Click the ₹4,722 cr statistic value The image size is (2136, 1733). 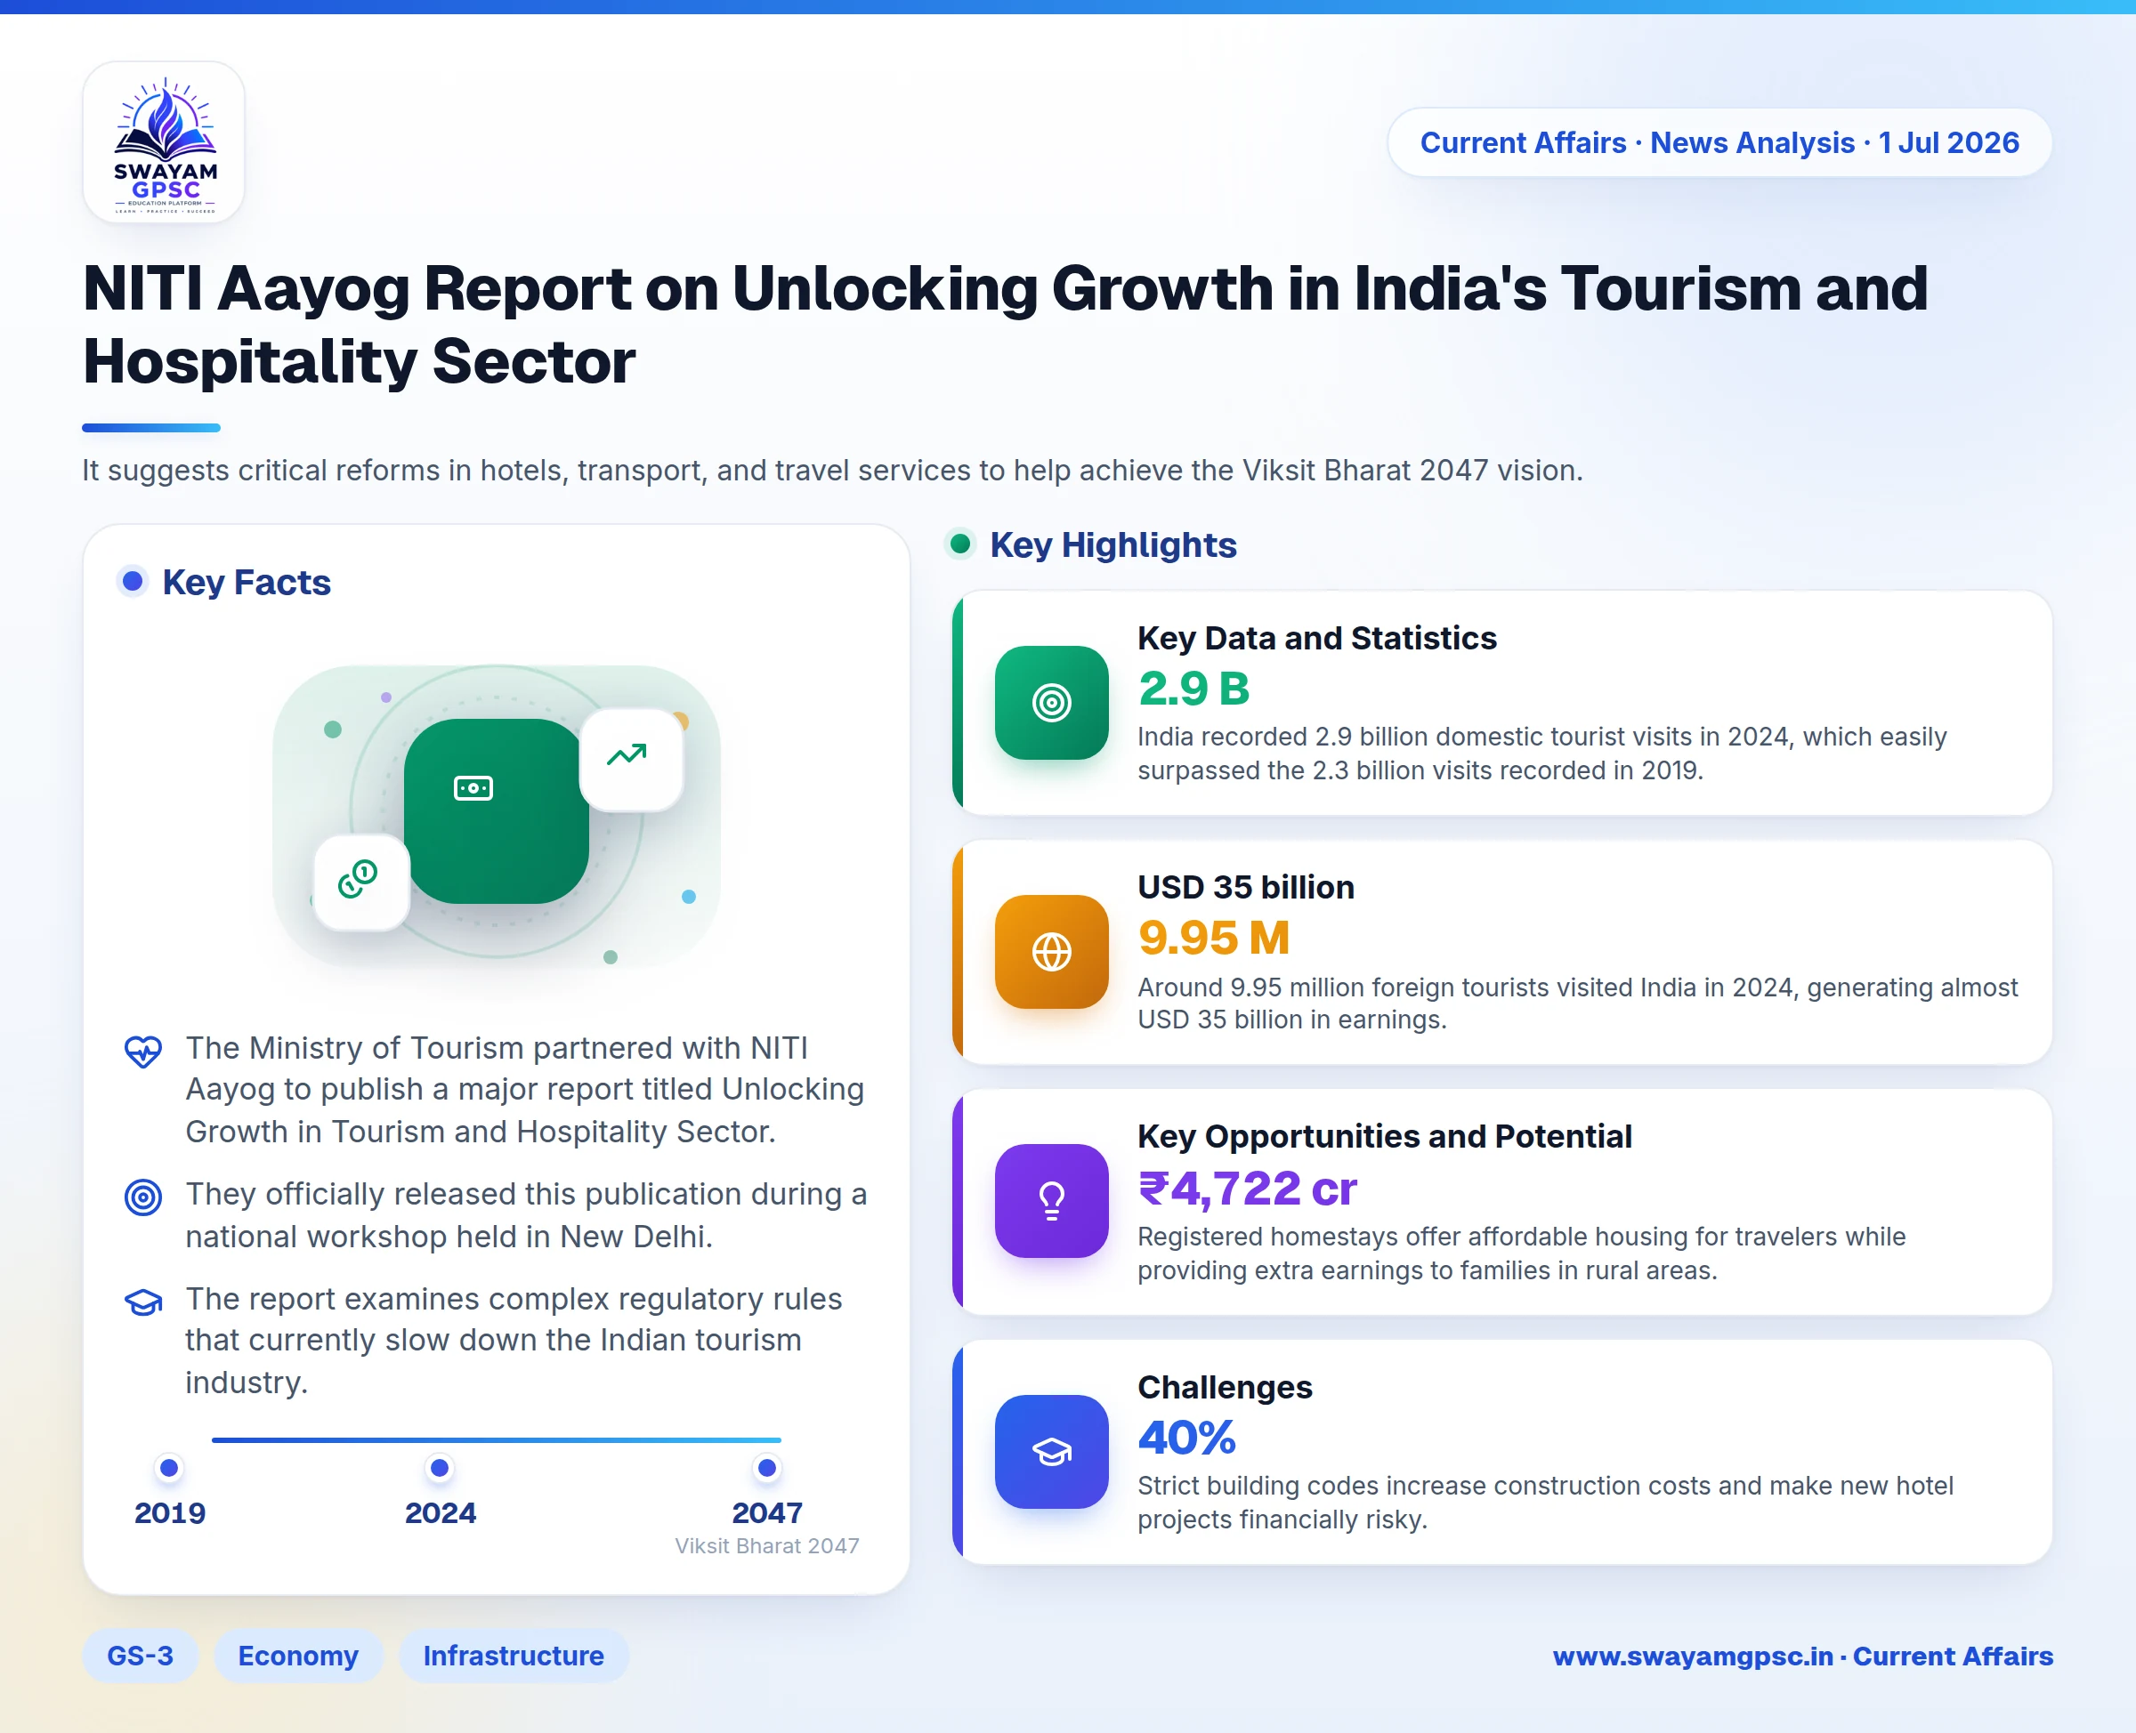(1249, 1188)
